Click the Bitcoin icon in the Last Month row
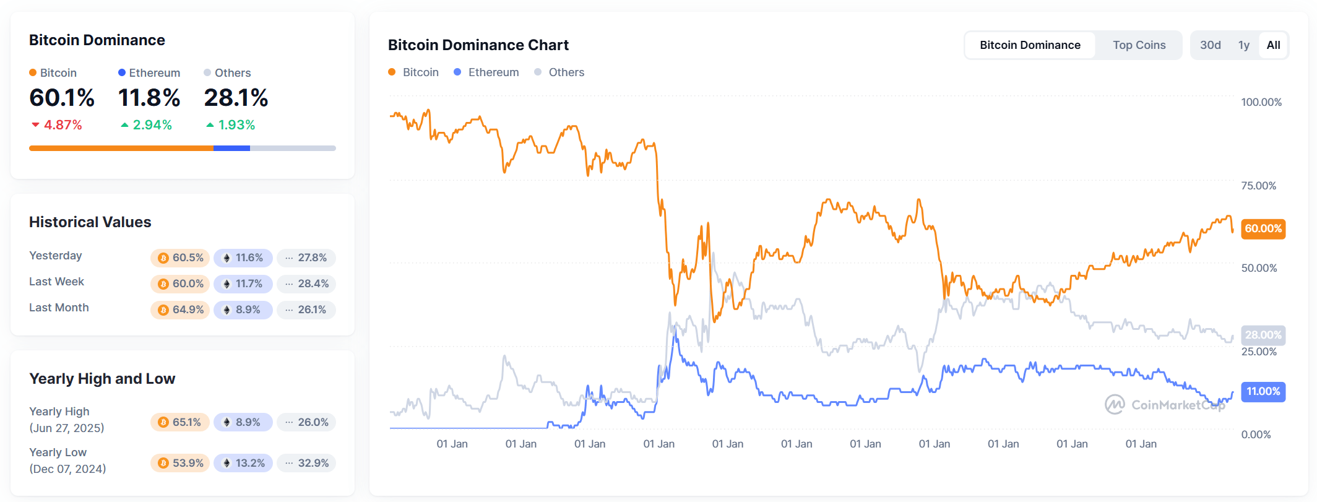The height and width of the screenshot is (502, 1317). pos(162,310)
